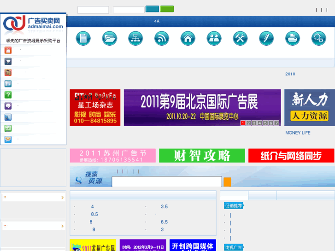Click the sitemap network icon

pos(136,38)
